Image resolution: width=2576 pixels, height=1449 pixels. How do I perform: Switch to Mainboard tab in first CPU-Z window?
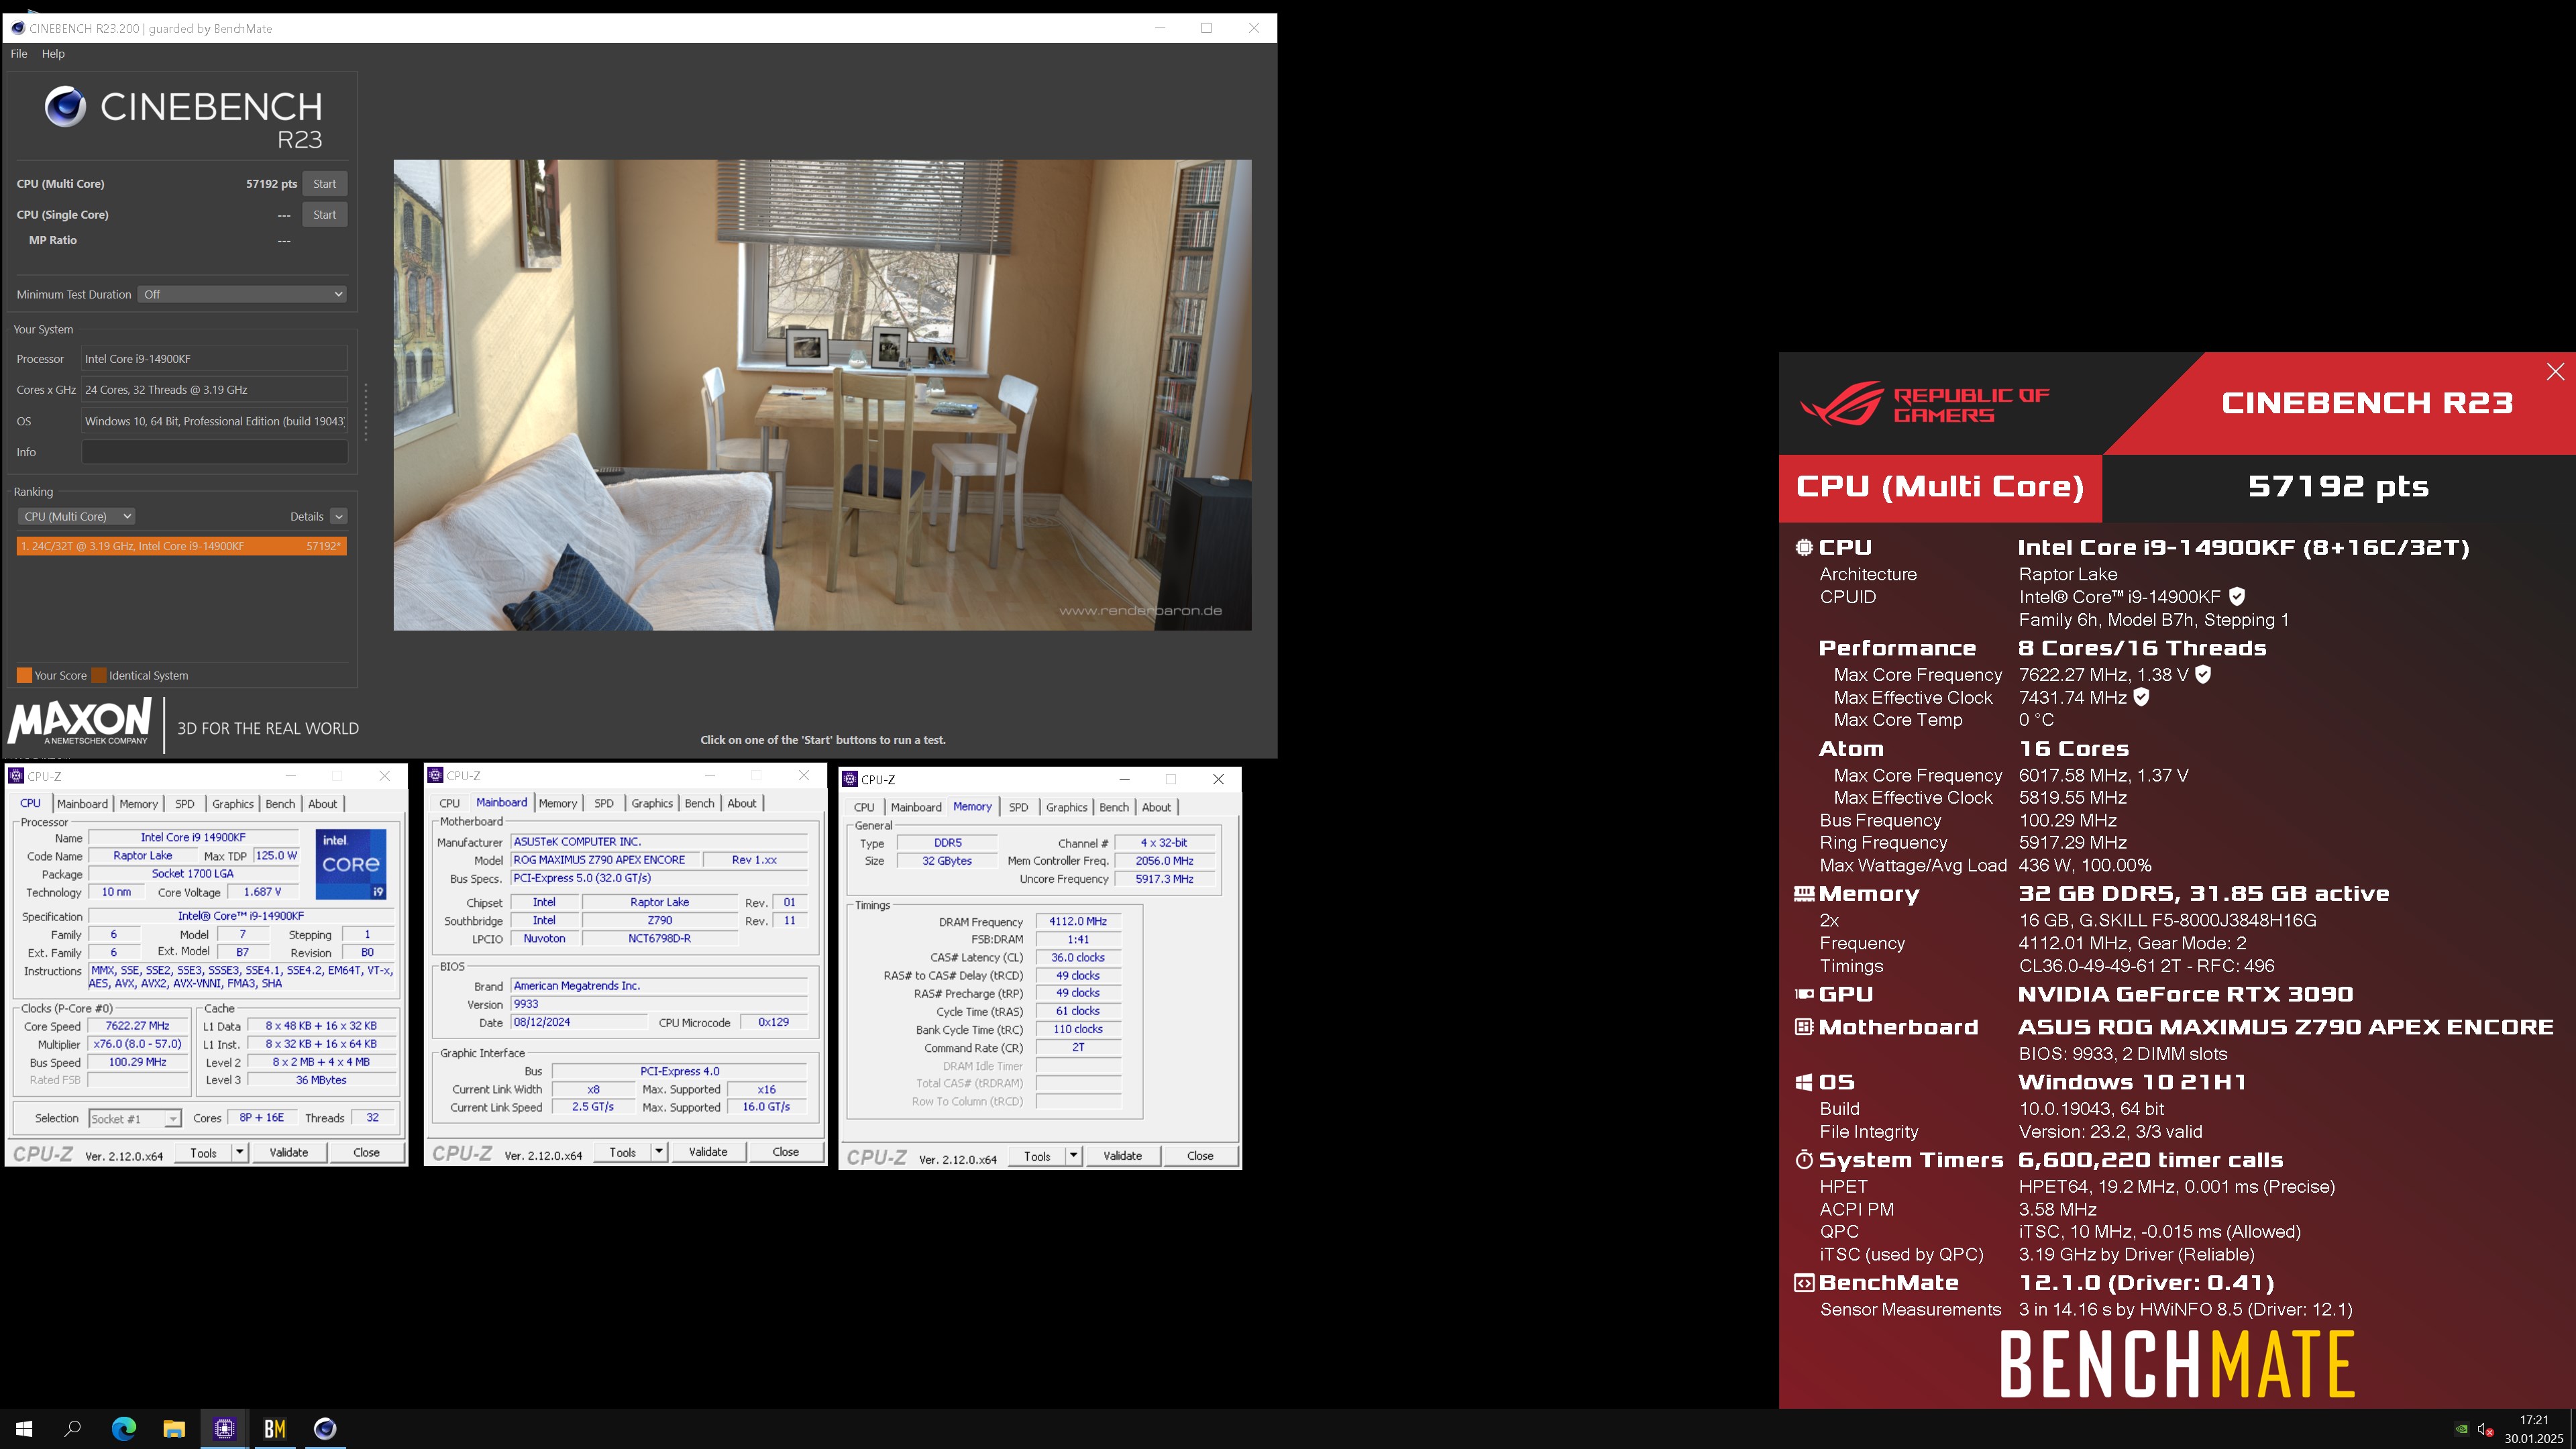82,804
